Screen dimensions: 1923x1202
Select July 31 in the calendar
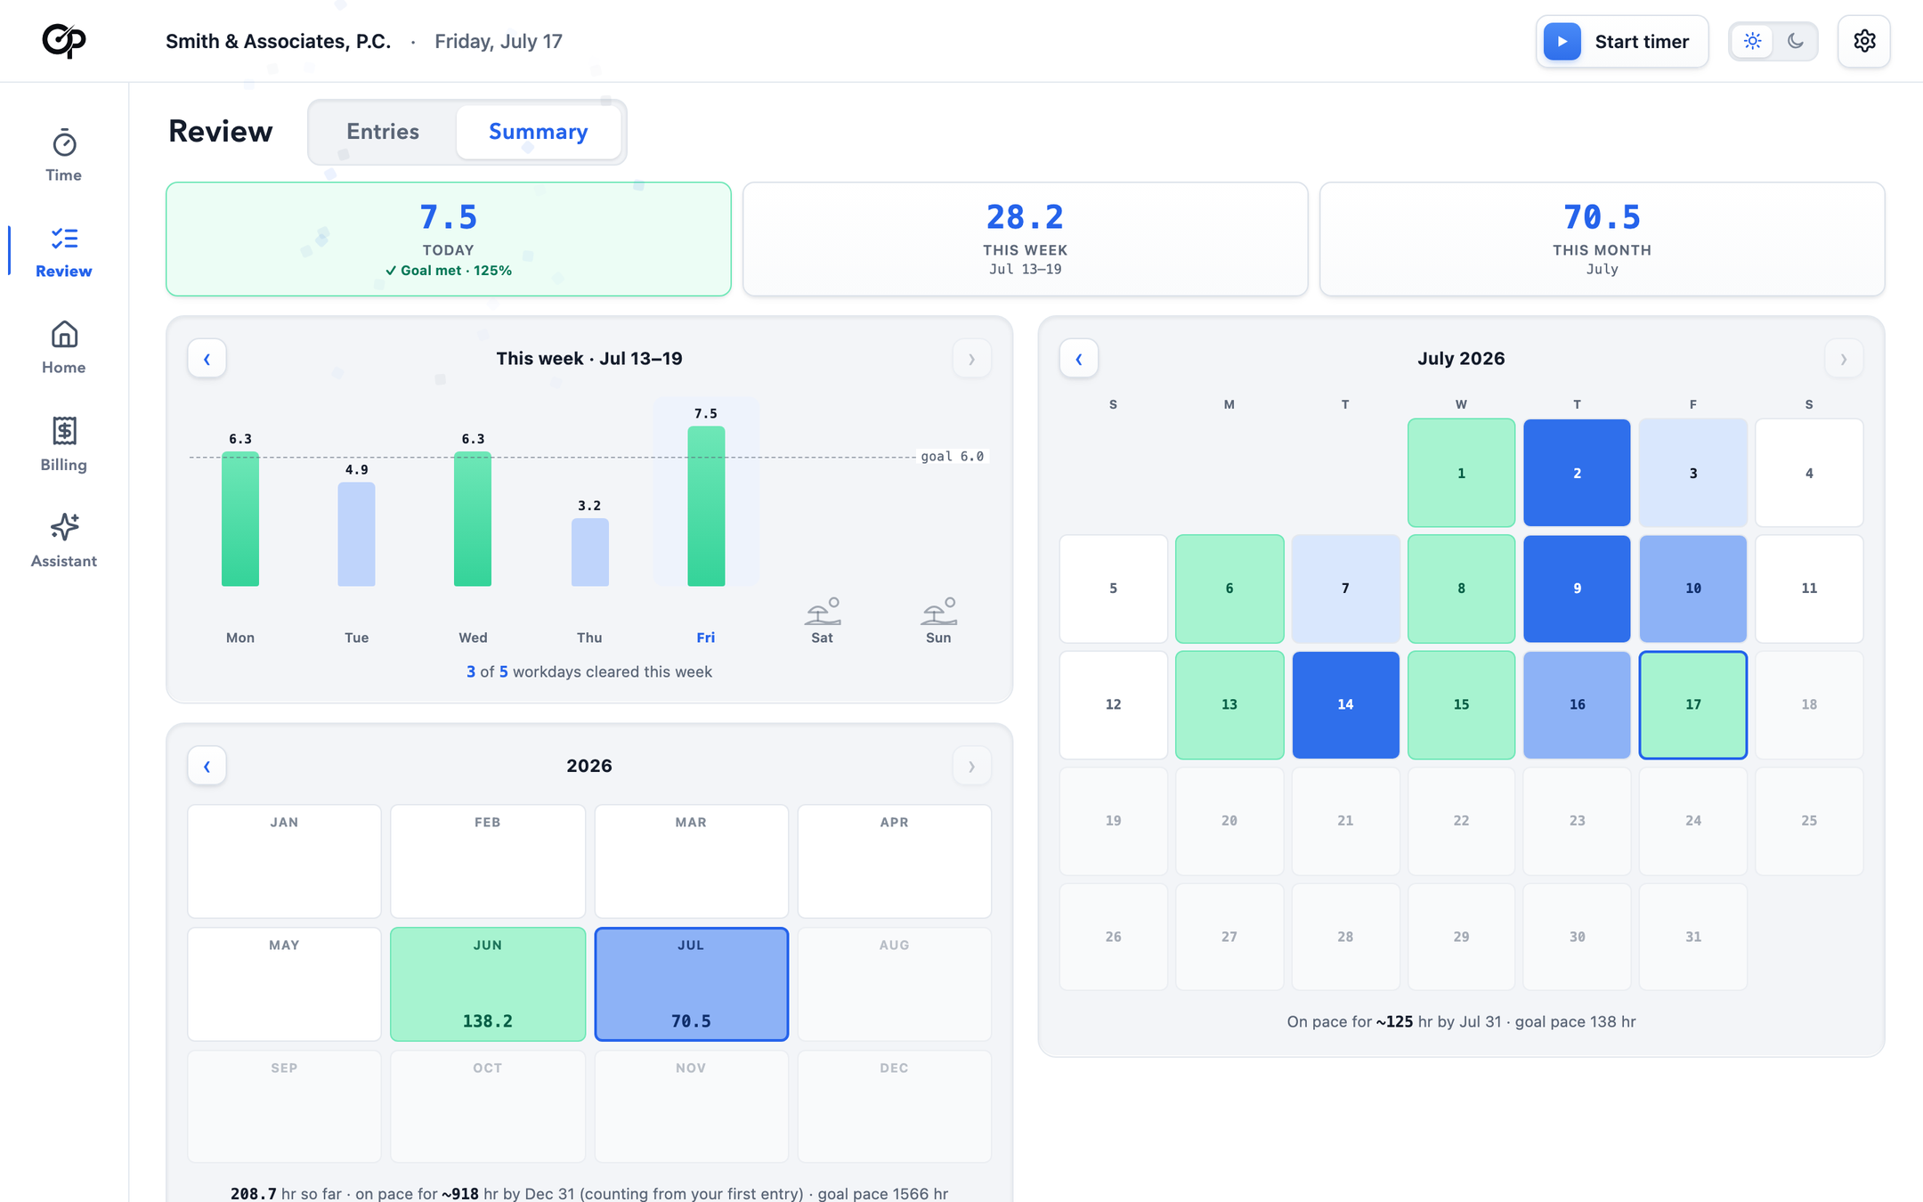coord(1693,937)
